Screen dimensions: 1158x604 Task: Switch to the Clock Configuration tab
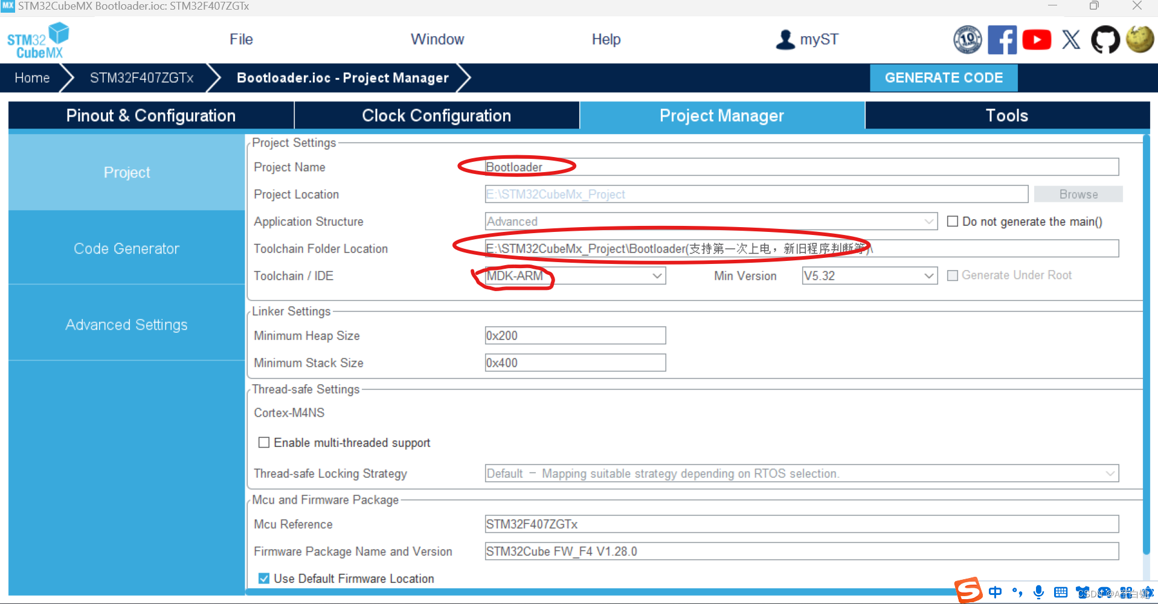click(x=436, y=115)
